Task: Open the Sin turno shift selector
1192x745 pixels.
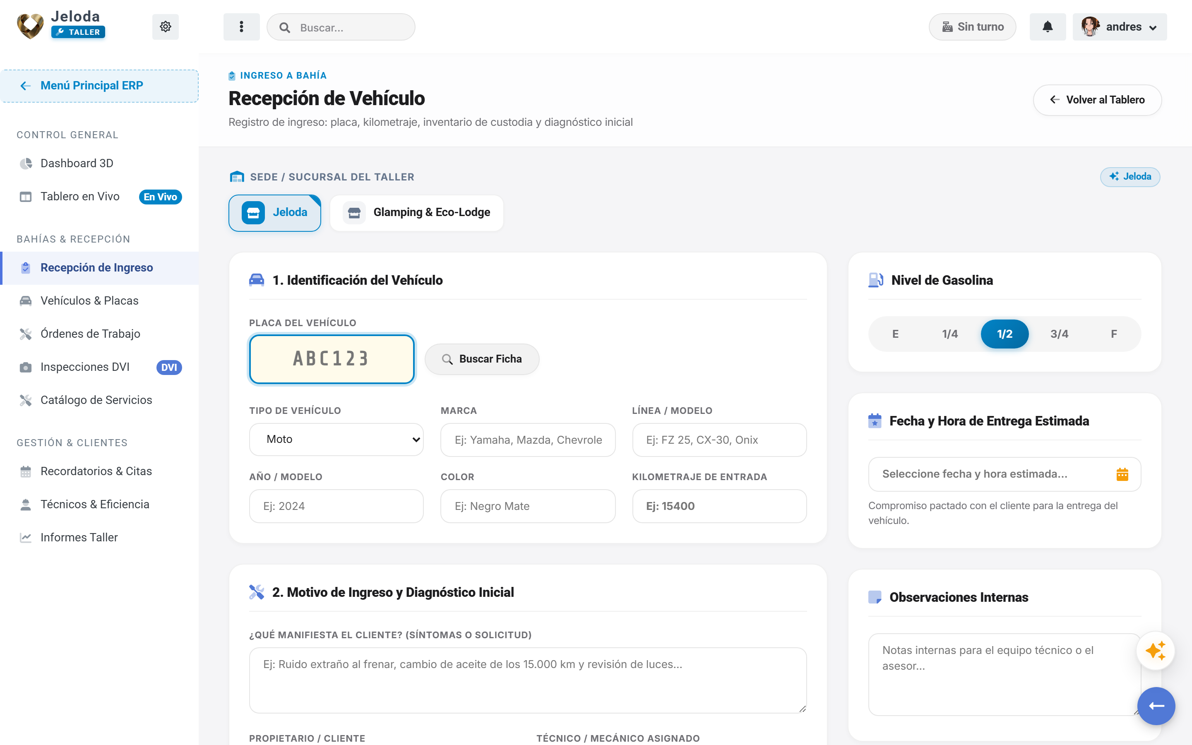Action: tap(972, 26)
